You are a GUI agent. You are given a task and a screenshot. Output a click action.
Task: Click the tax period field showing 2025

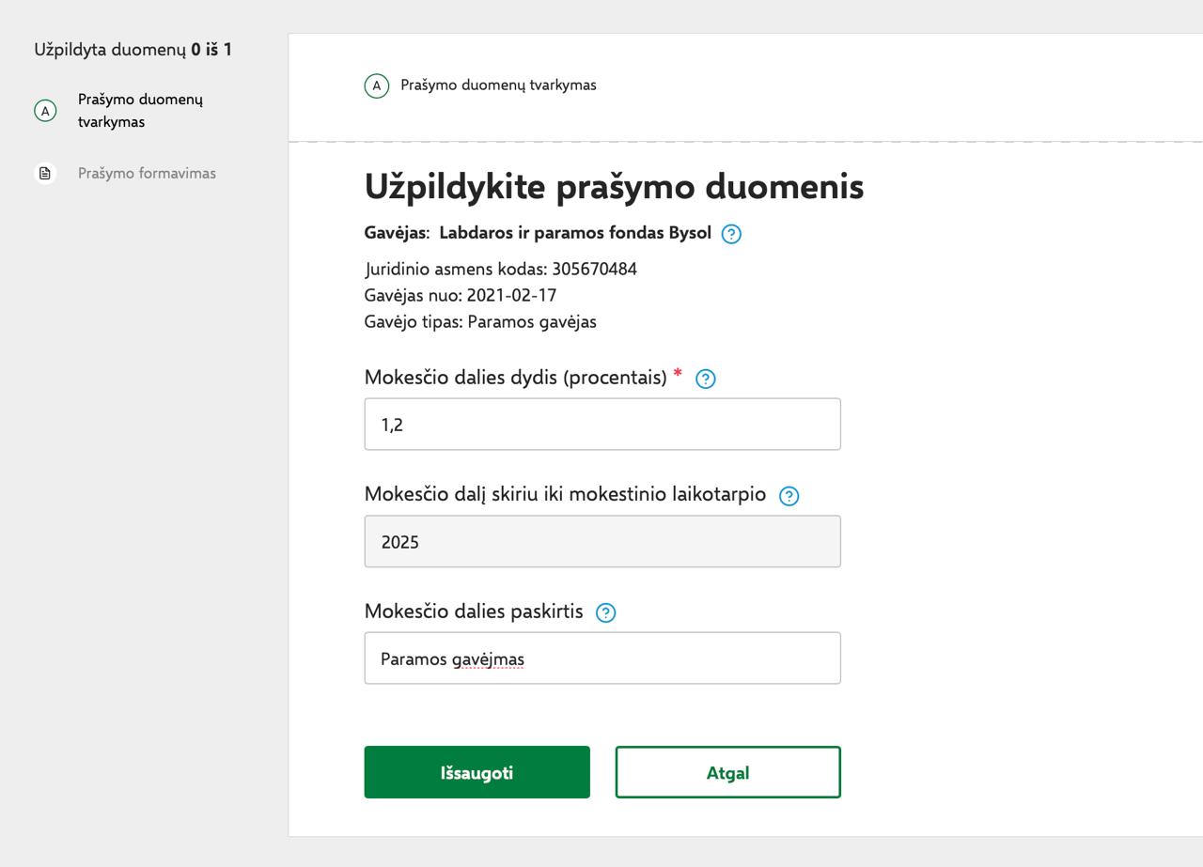click(x=602, y=542)
